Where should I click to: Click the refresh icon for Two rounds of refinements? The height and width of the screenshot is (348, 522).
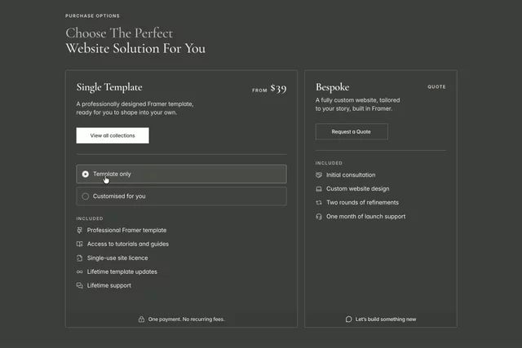tap(319, 203)
